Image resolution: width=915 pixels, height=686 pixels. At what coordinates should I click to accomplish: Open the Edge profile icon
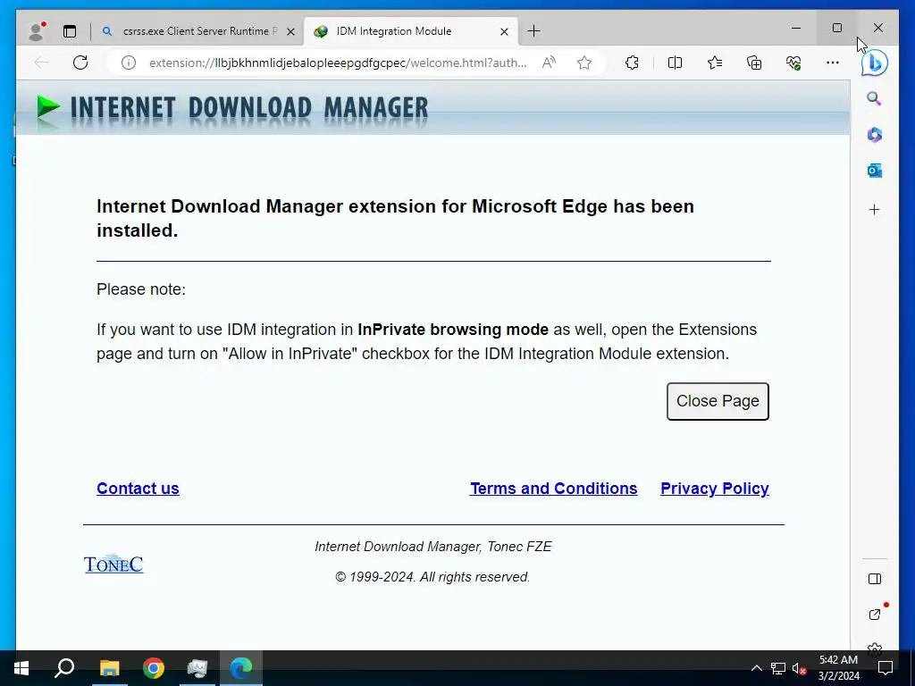coord(37,31)
